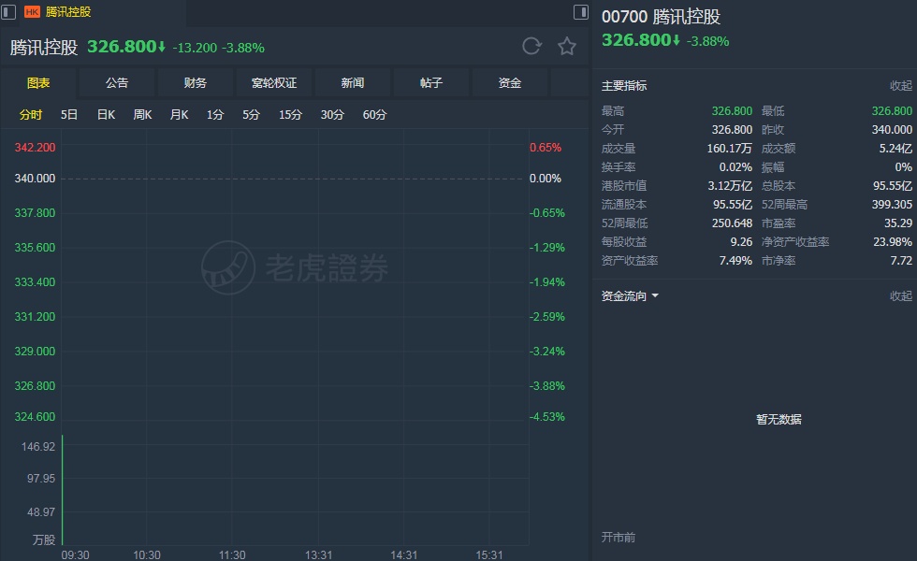Select the 5分 chart interval
The width and height of the screenshot is (917, 561).
[x=251, y=114]
